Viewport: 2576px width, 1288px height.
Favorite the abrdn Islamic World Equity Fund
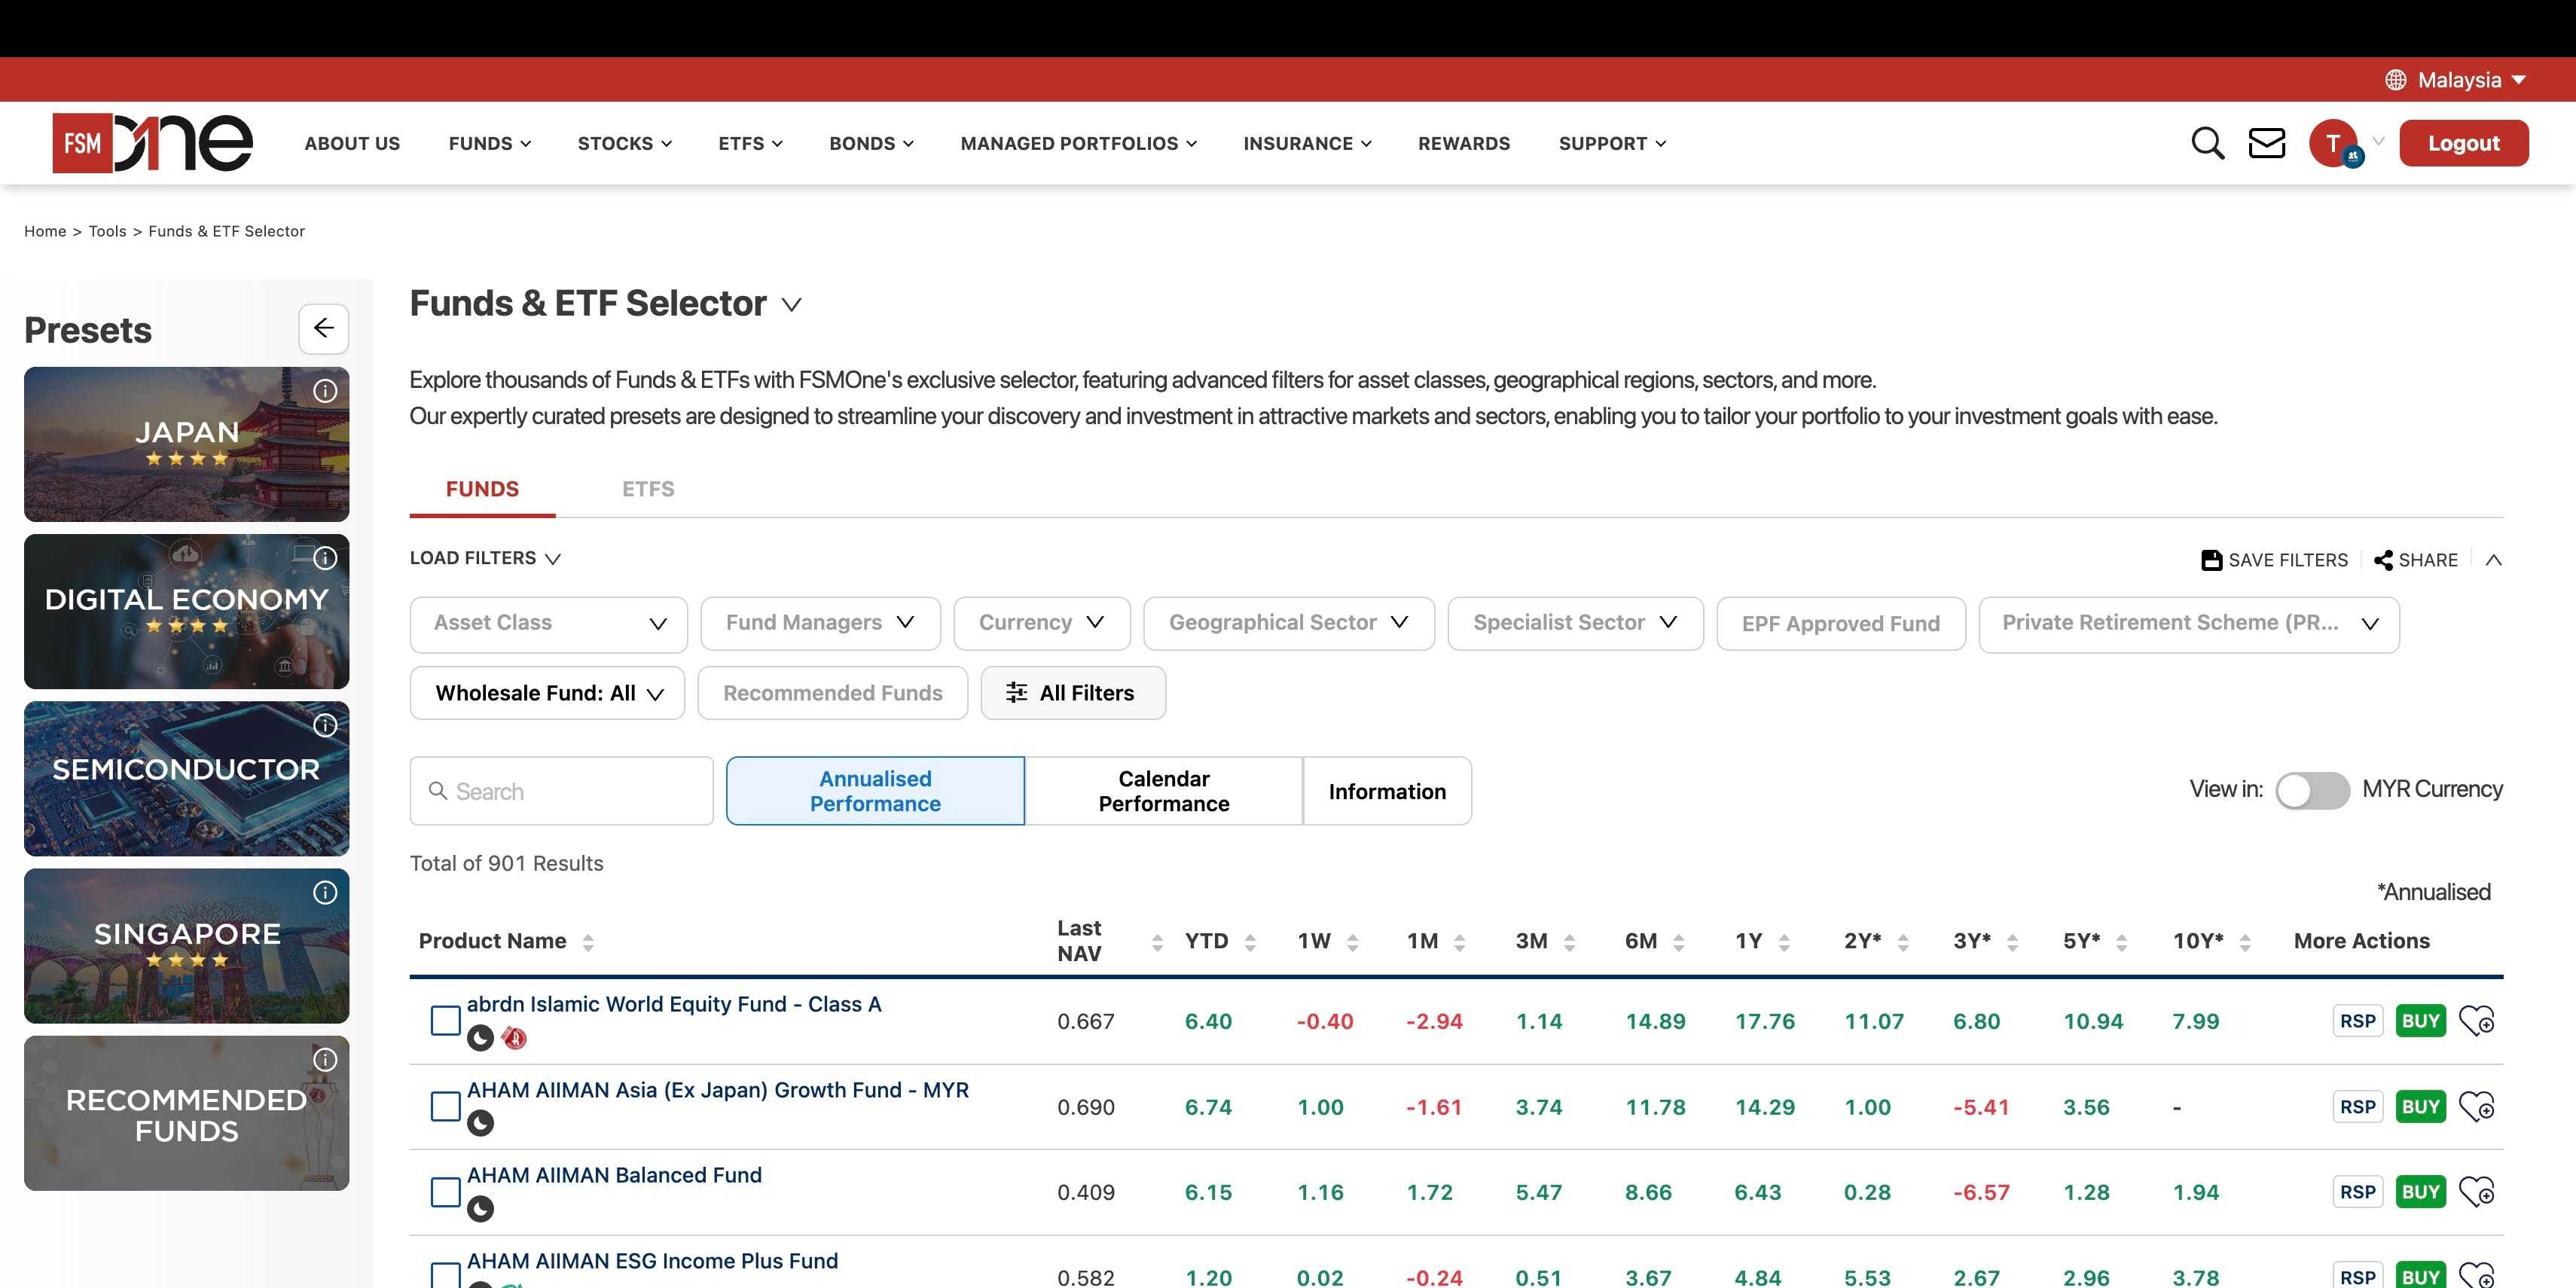pos(2477,1021)
